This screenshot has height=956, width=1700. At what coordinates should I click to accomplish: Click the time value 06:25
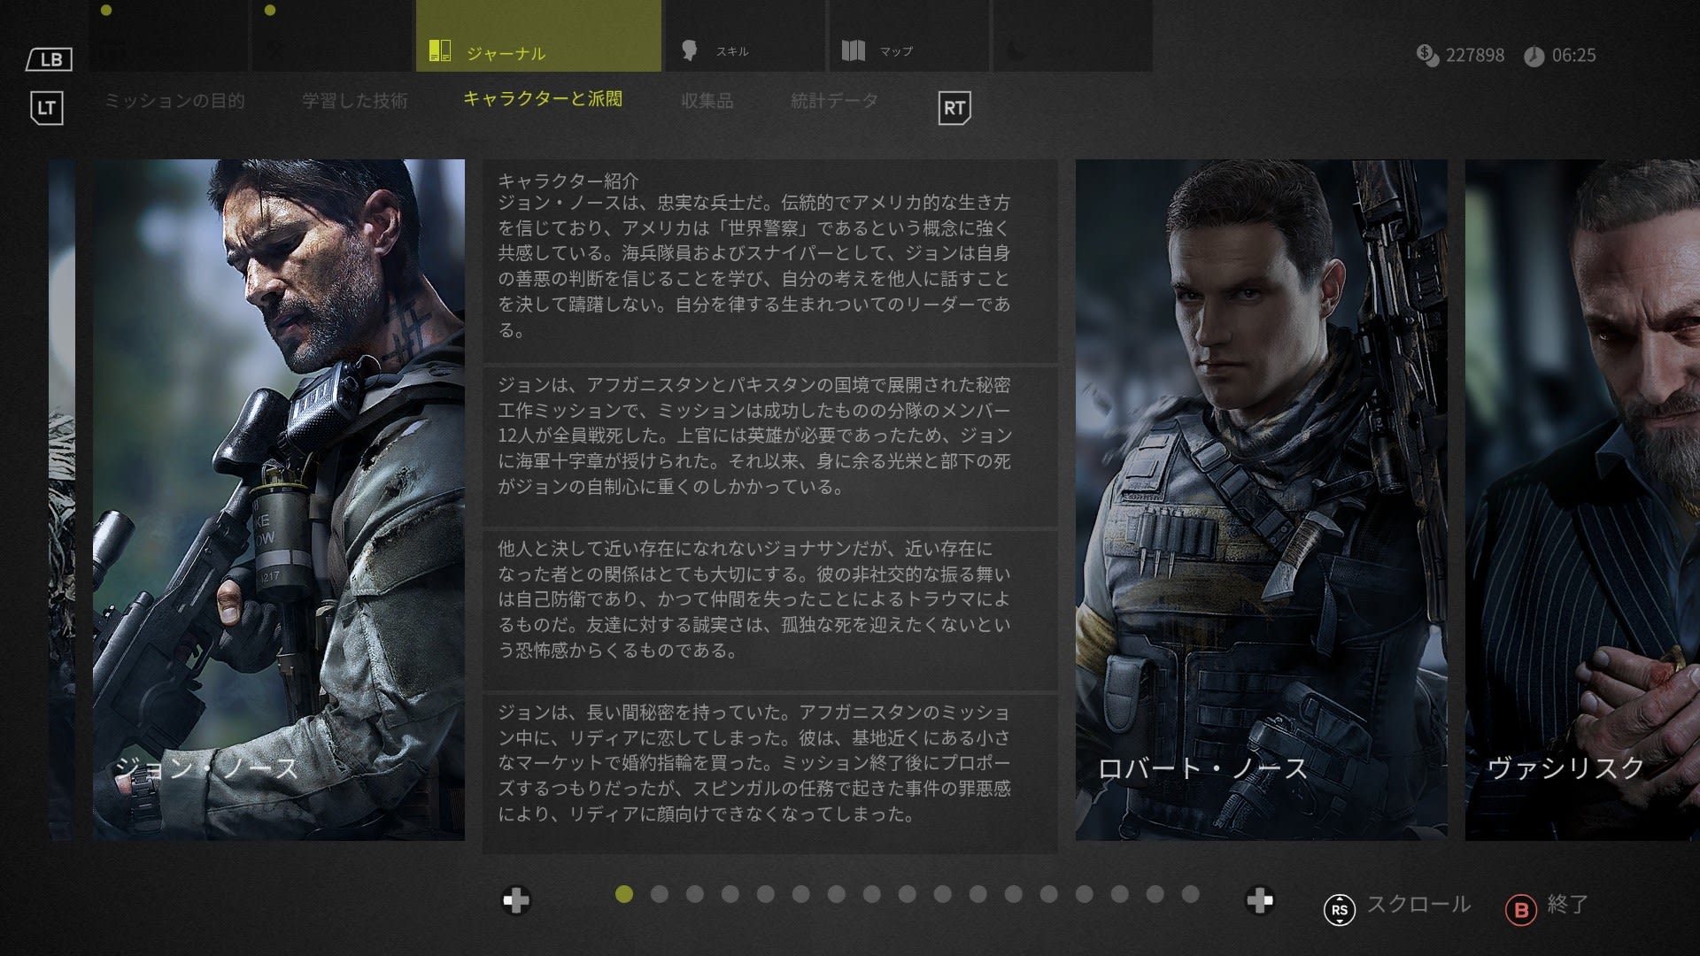point(1574,55)
